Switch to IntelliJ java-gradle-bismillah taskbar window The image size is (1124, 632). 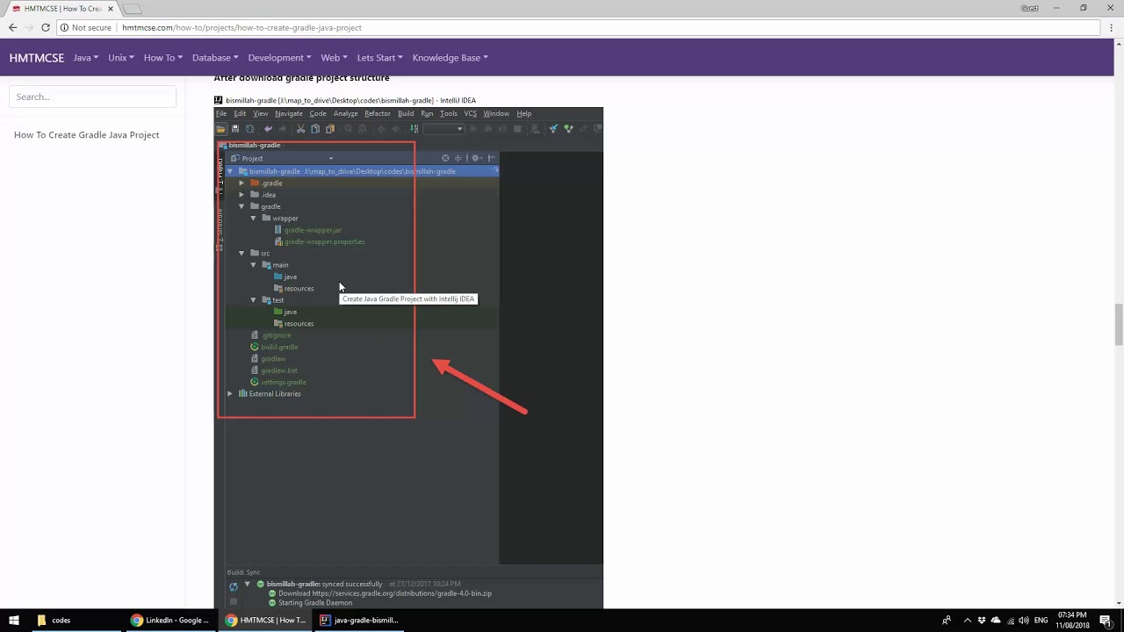360,620
